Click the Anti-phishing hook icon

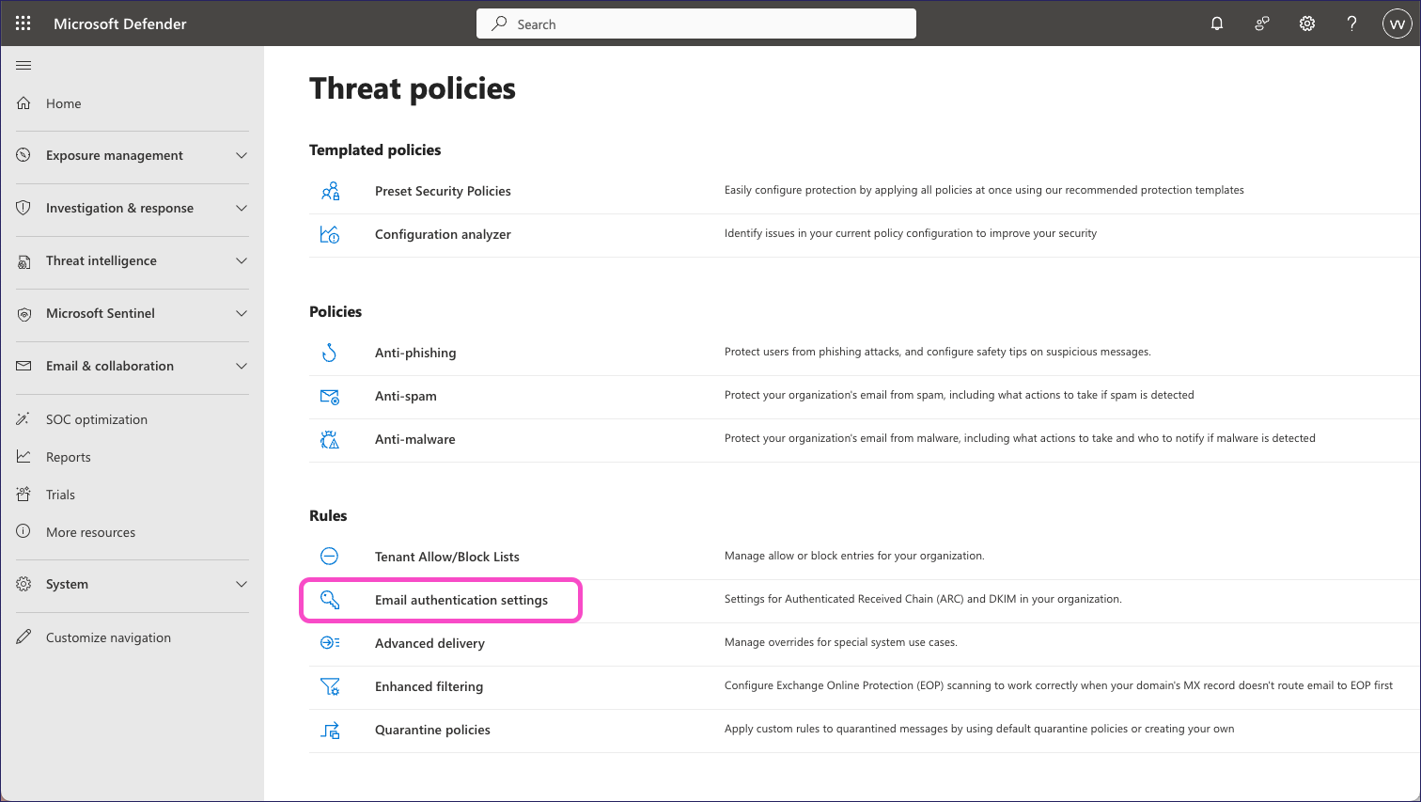(330, 353)
